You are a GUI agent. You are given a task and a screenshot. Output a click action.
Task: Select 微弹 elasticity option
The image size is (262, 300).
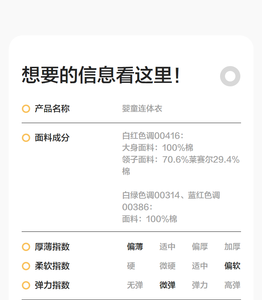point(167,285)
